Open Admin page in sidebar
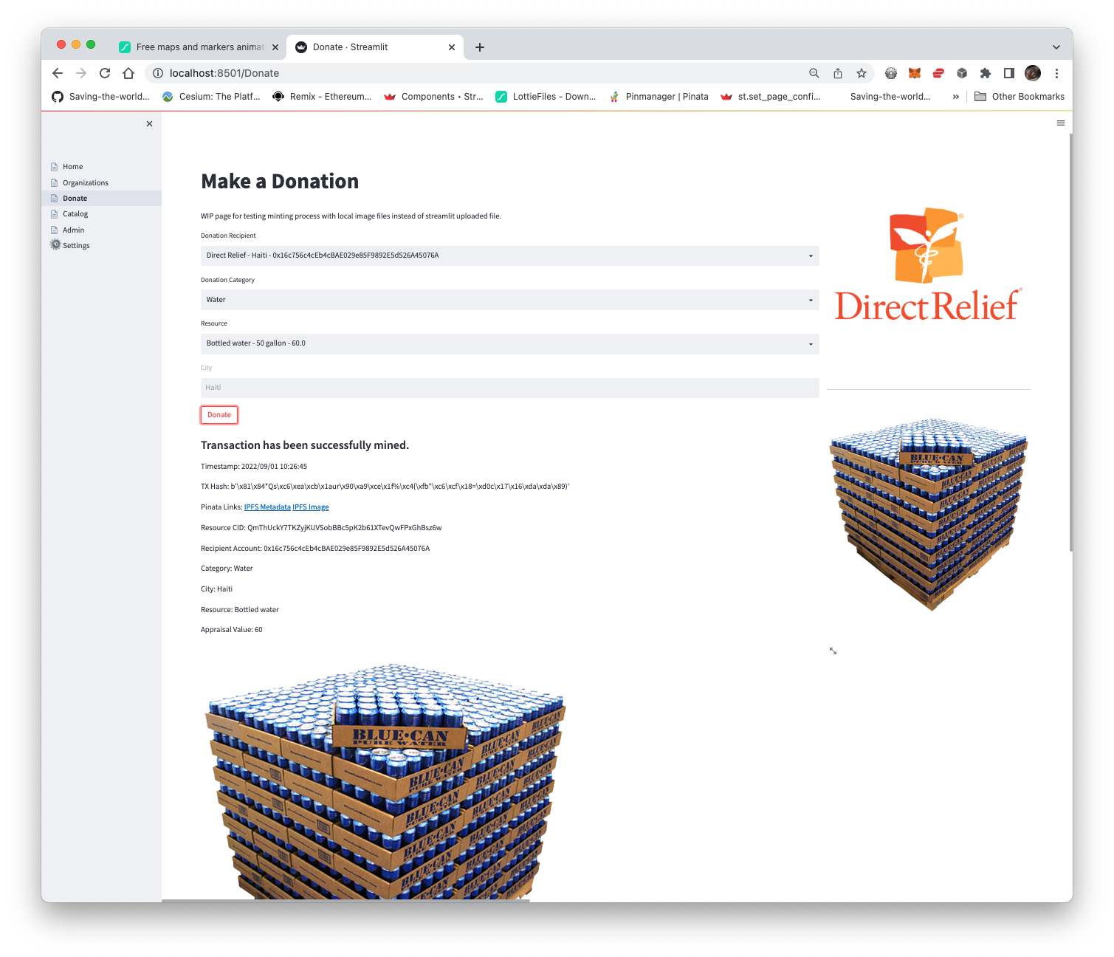The height and width of the screenshot is (957, 1114). (73, 230)
